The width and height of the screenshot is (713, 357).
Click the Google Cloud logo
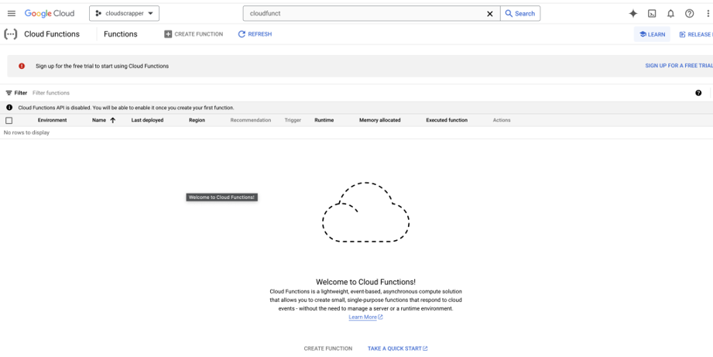click(50, 14)
